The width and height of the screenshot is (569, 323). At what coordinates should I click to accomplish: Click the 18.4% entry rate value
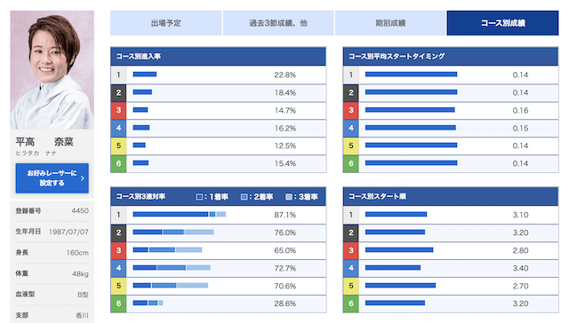[284, 92]
